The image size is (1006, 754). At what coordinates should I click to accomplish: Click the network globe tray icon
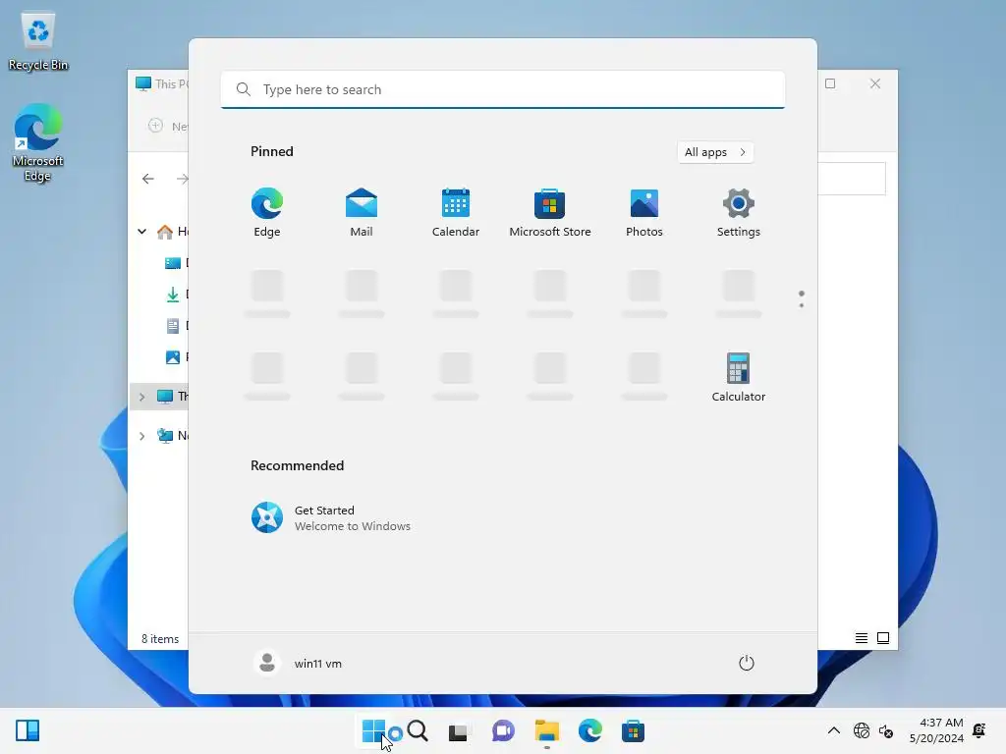point(862,730)
